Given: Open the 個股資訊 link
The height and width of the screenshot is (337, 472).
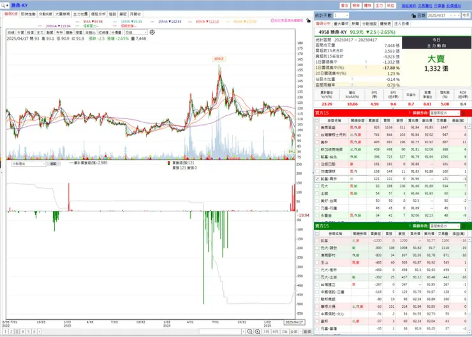Looking at the screenshot, I should click(409, 6).
